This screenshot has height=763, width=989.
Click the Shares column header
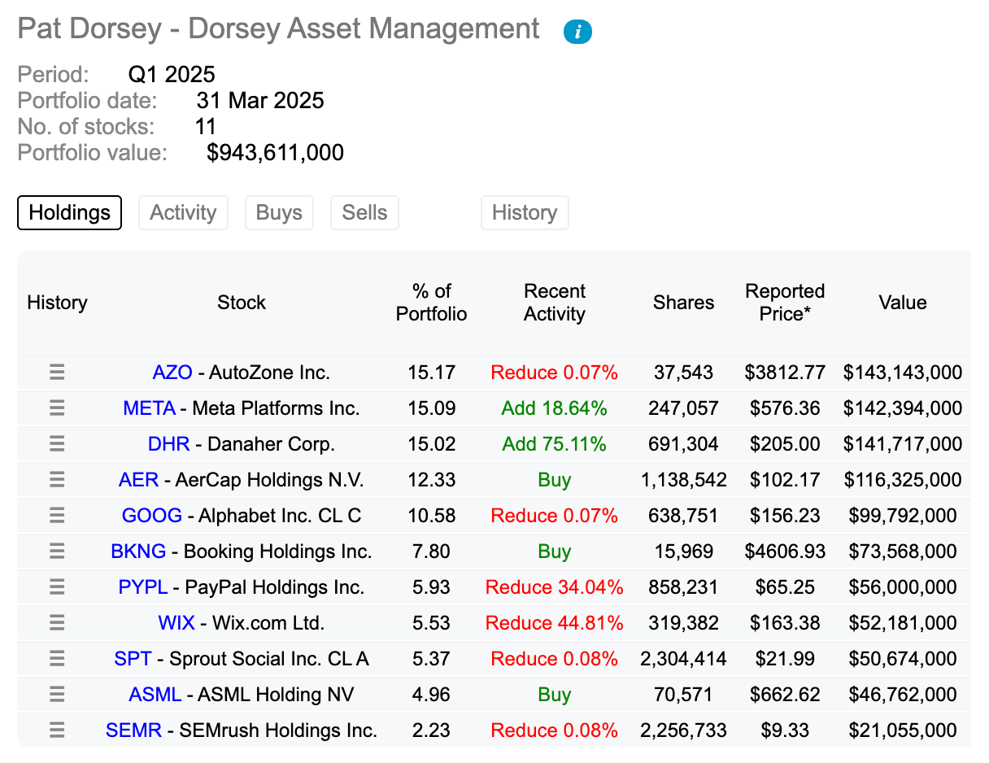(684, 303)
